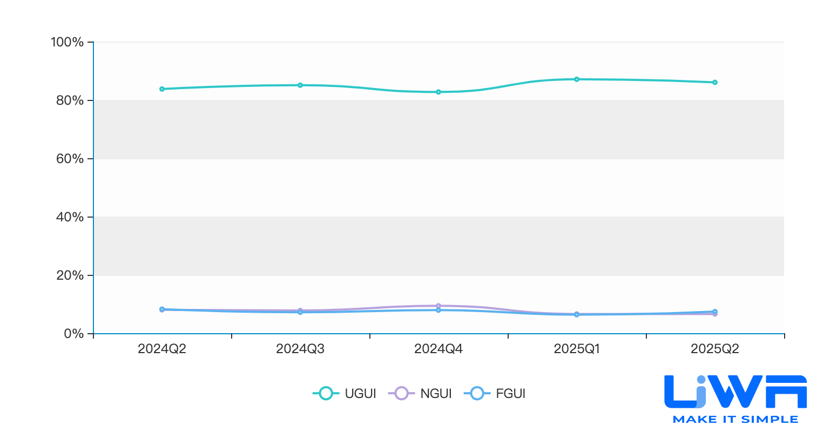Click the 2024Q2 axis label
Image resolution: width=837 pixels, height=432 pixels.
(x=162, y=349)
